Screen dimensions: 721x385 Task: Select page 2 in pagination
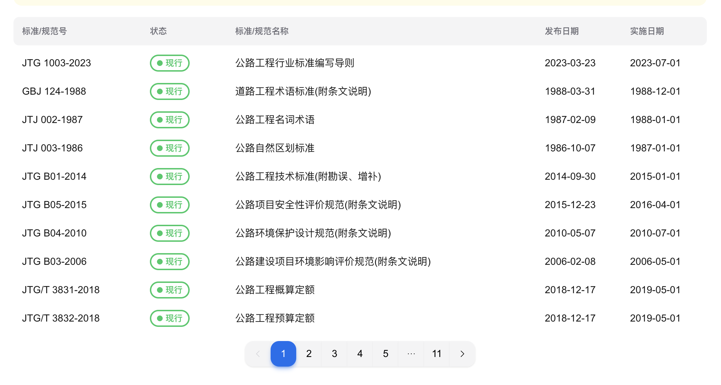pyautogui.click(x=309, y=354)
